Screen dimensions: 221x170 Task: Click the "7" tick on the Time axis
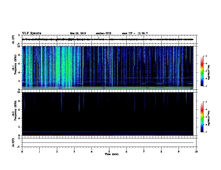pyautogui.click(x=144, y=151)
